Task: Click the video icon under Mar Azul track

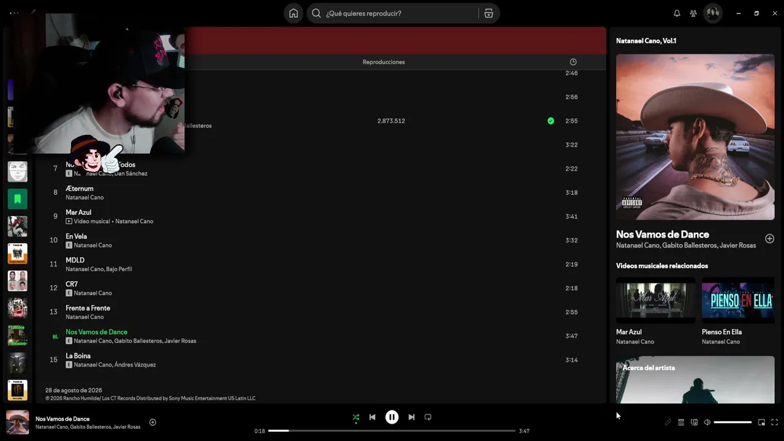Action: click(x=69, y=221)
